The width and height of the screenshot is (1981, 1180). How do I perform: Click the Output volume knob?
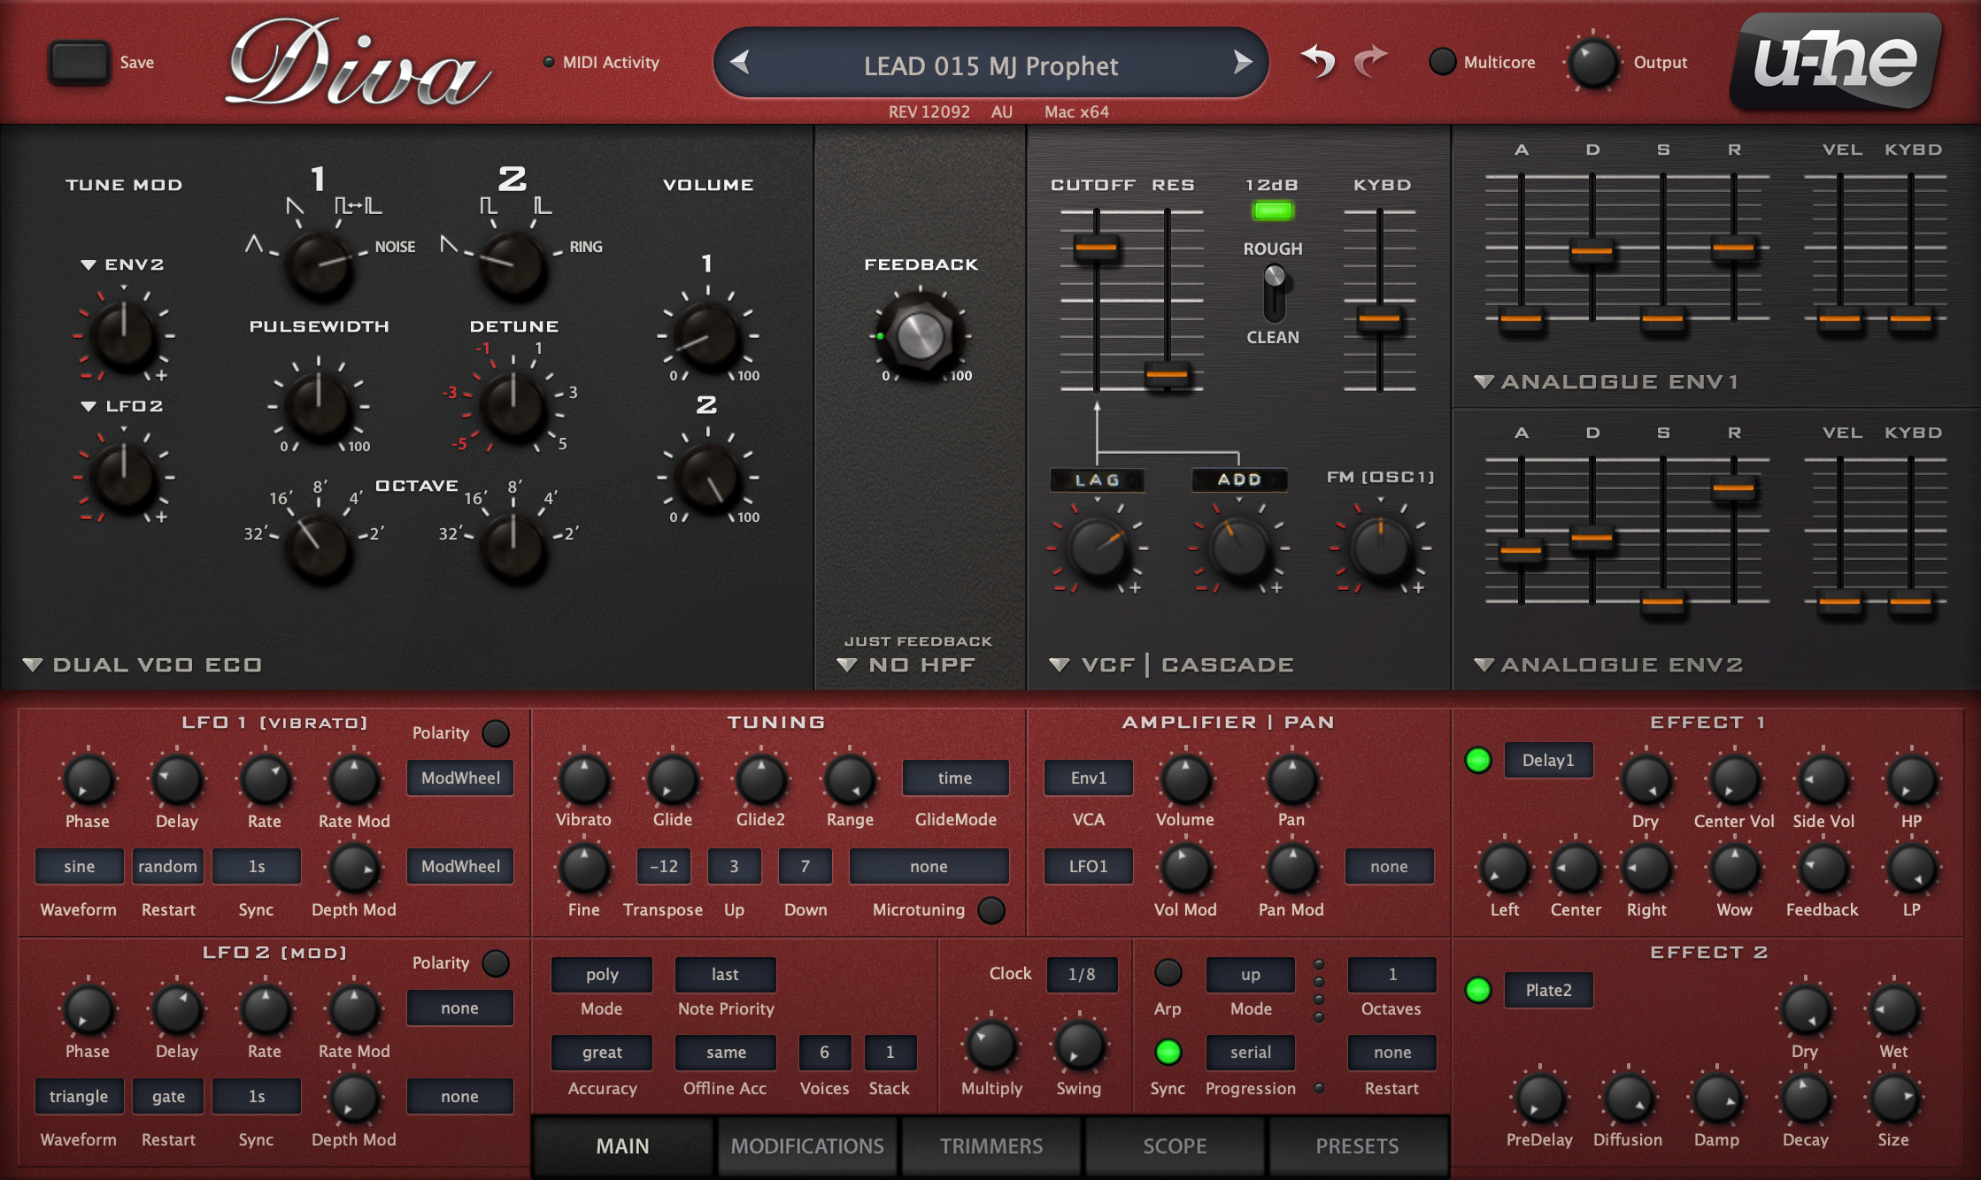tap(1592, 63)
